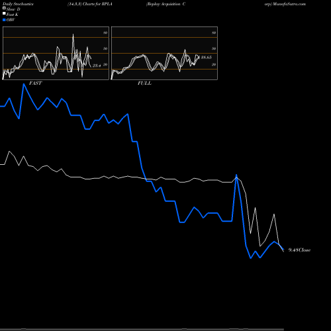This screenshot has height=331, width=331.
Task: Click the 23.4 value in the FAST chart
Action: (x=97, y=66)
